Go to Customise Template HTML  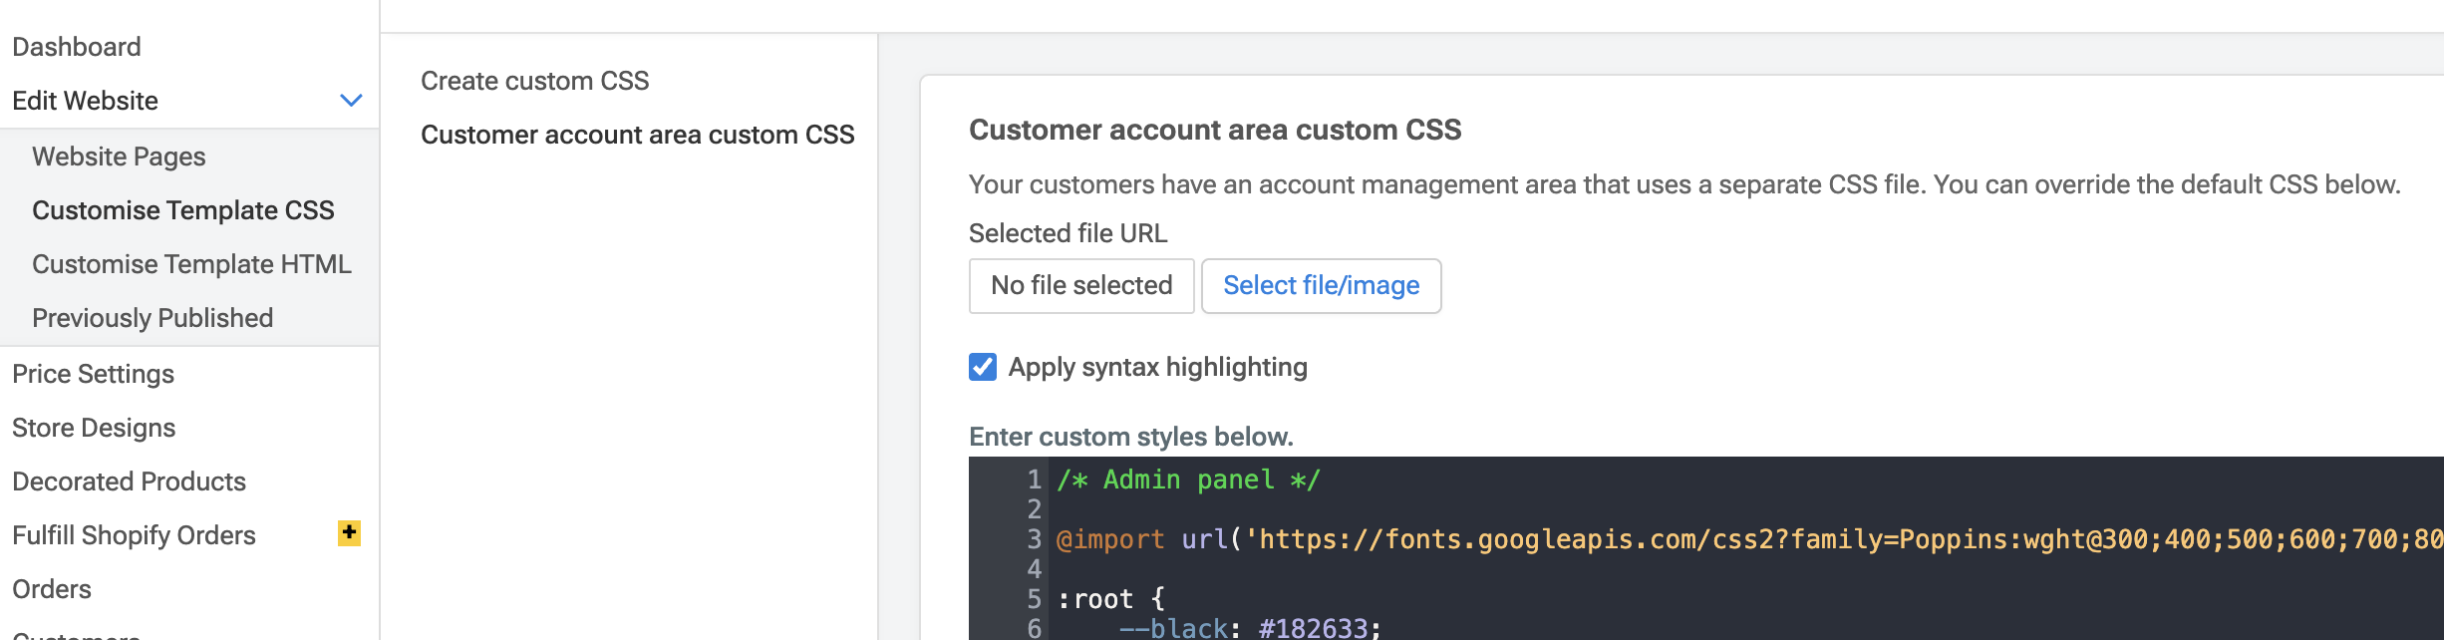(x=191, y=264)
